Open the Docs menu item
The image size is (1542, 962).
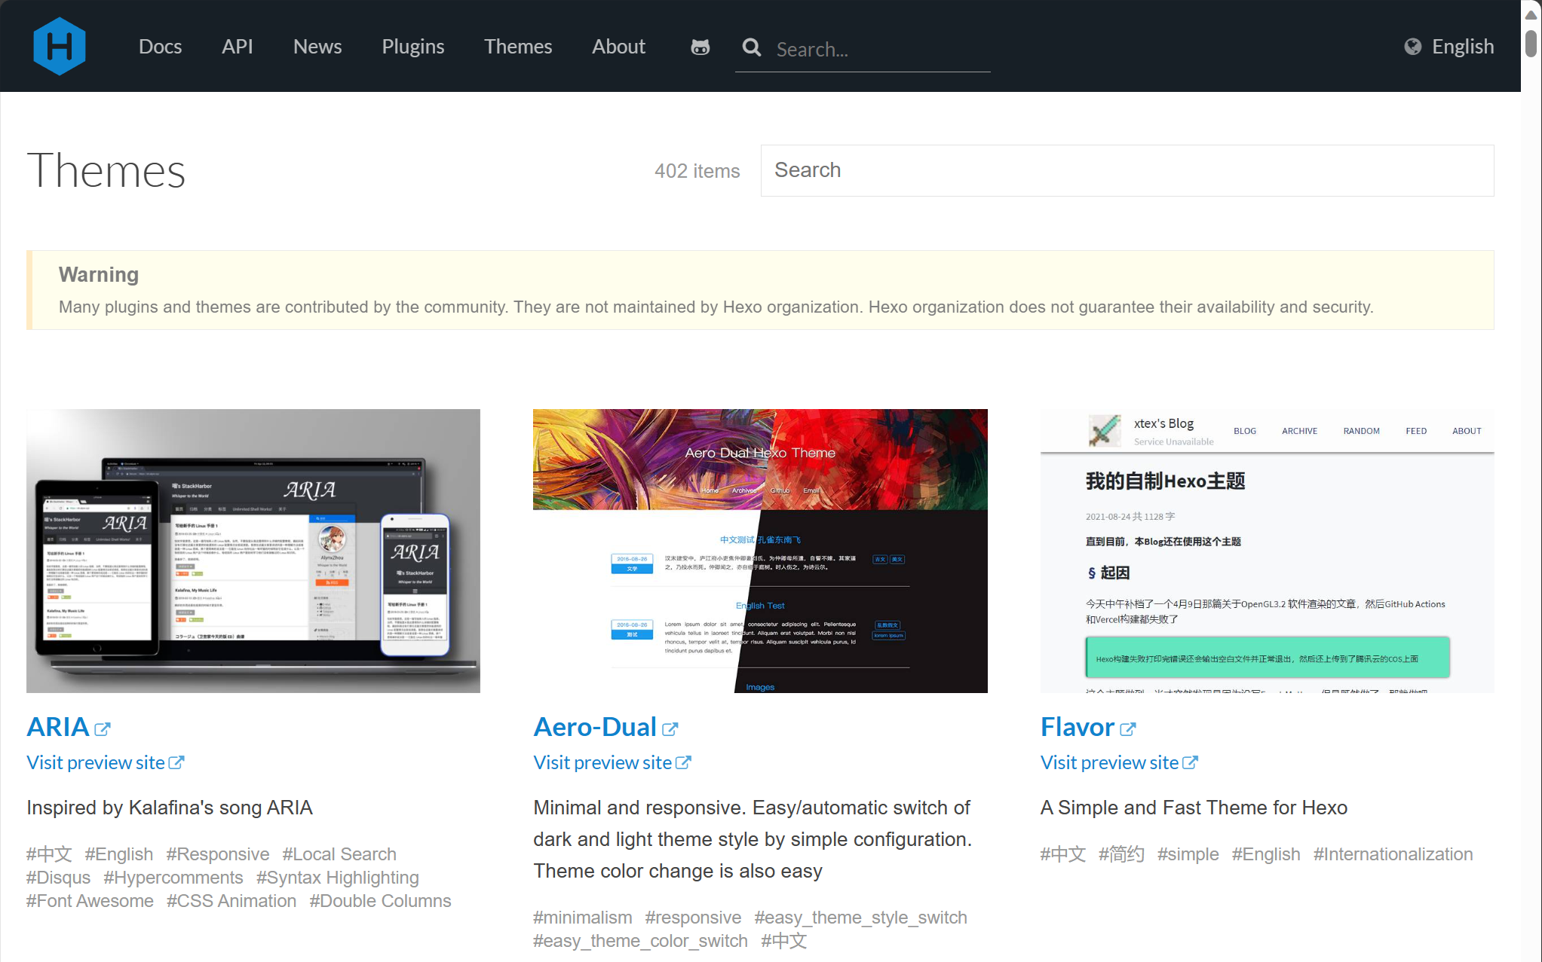click(x=160, y=47)
